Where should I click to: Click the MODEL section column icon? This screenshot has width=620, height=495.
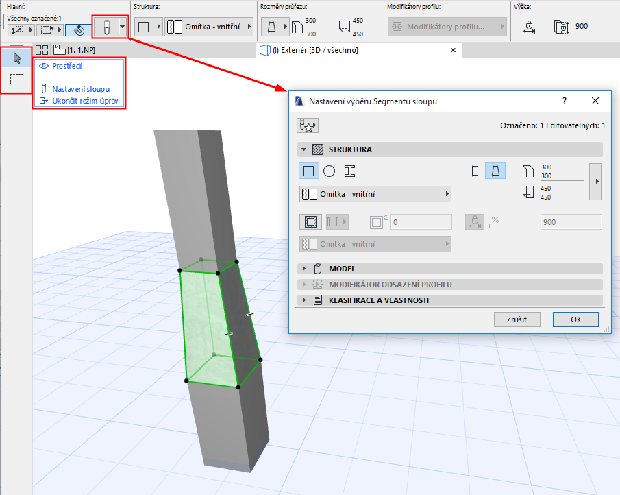(317, 269)
